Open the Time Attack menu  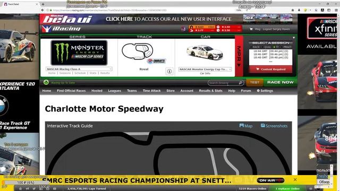(151, 91)
